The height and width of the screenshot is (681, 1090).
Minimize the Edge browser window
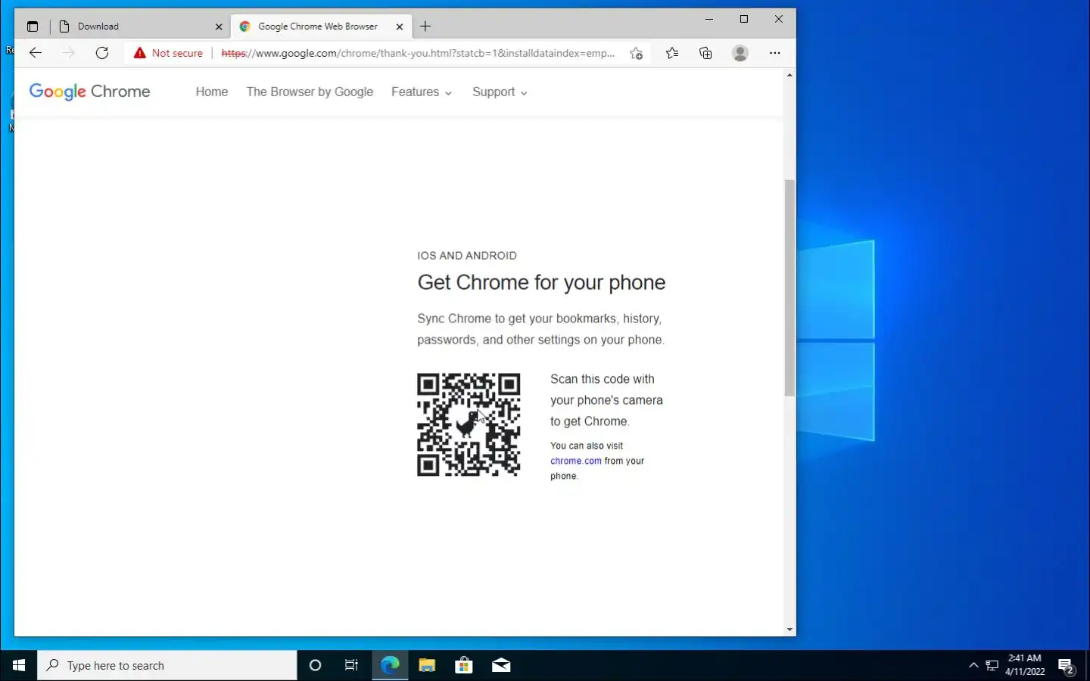coord(709,19)
